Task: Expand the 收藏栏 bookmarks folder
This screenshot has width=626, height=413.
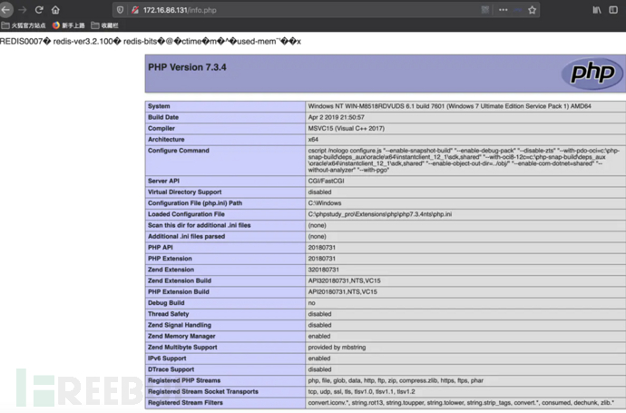Action: (x=105, y=25)
